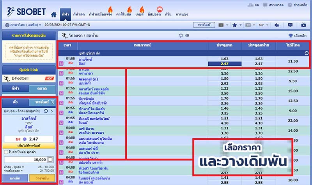Select the เดี่ยว single bet slip tab
Screen dimensions: 312x185
tap(16, 102)
